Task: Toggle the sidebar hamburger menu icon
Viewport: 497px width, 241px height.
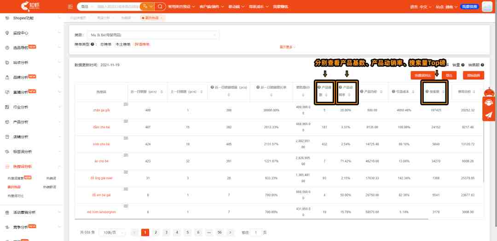Action: tap(70, 6)
